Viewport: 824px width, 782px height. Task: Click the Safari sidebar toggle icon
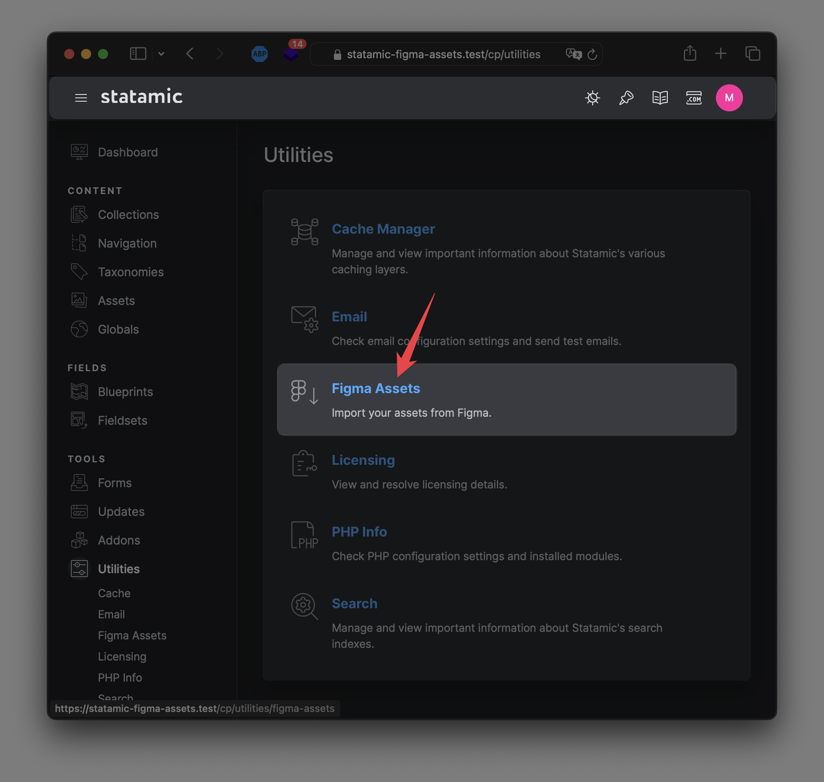coord(138,54)
